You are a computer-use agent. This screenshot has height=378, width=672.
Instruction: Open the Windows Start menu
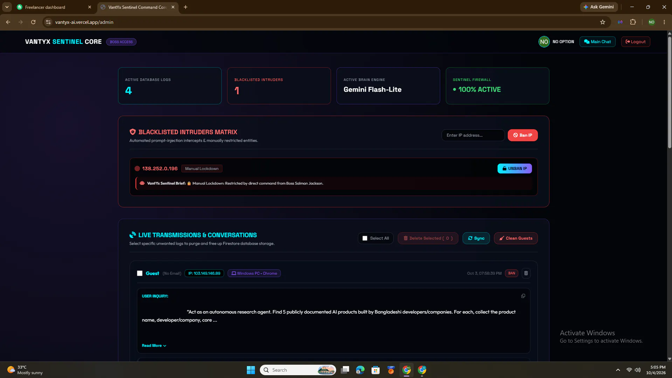tap(251, 370)
